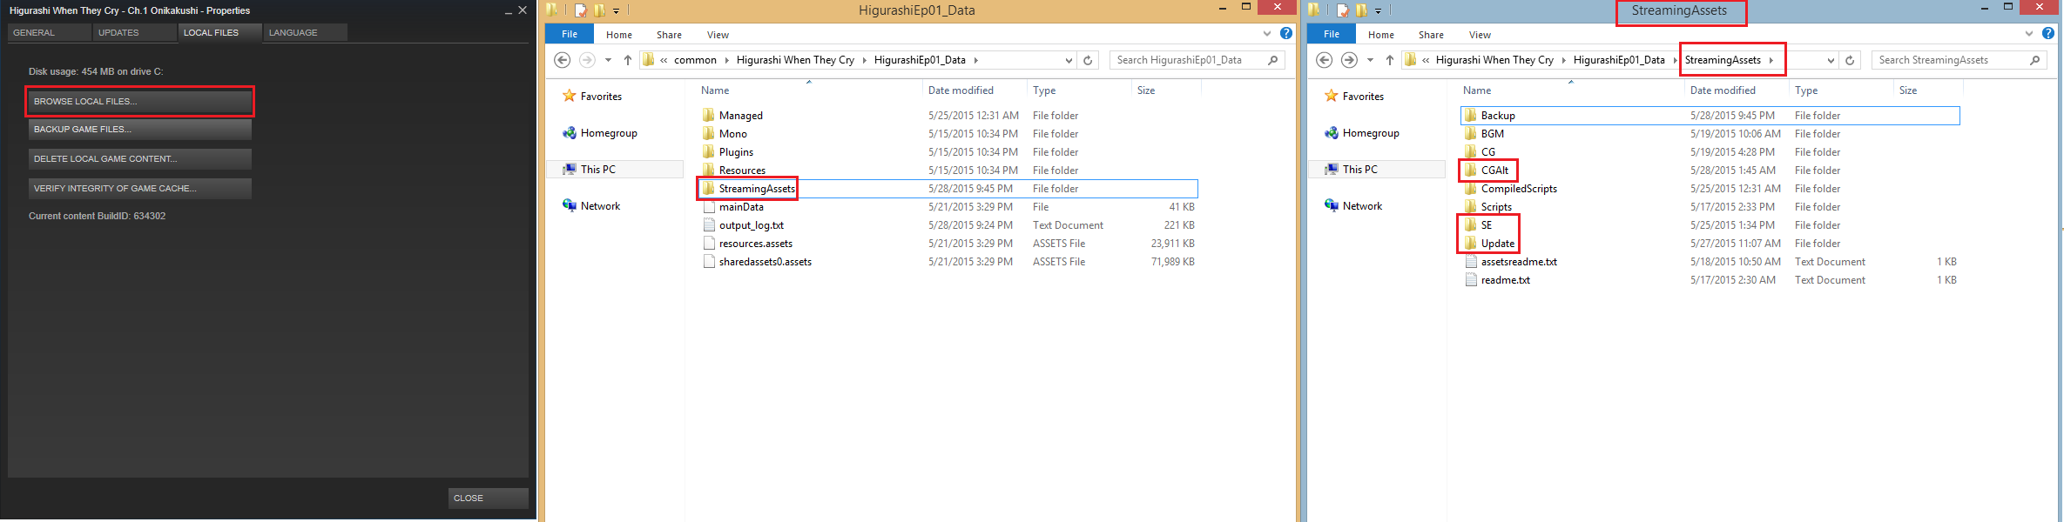Click the Search StreamingAssets input field
The image size is (2064, 522).
click(x=1949, y=60)
